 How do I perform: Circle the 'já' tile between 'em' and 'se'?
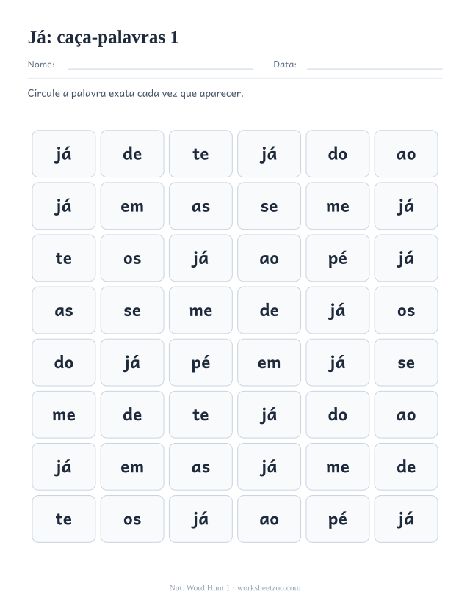click(x=337, y=362)
